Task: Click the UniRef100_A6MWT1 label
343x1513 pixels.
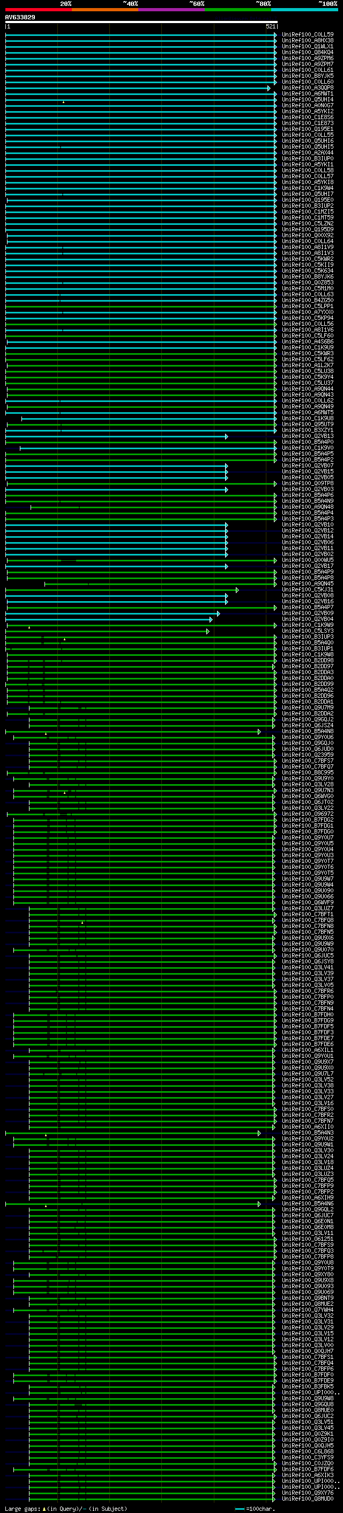Action: click(x=307, y=93)
